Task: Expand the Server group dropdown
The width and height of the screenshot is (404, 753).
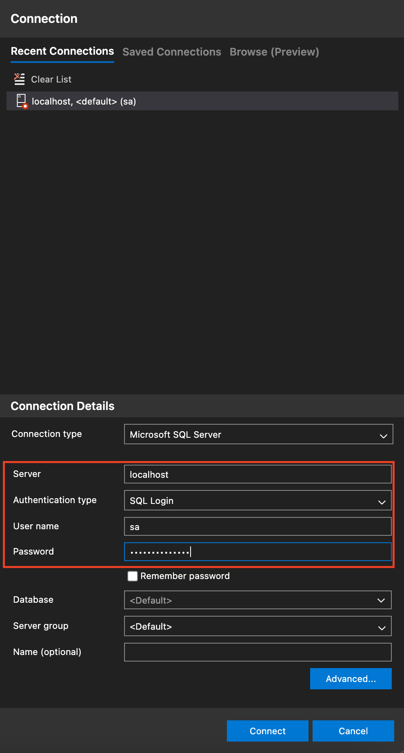Action: (x=257, y=626)
